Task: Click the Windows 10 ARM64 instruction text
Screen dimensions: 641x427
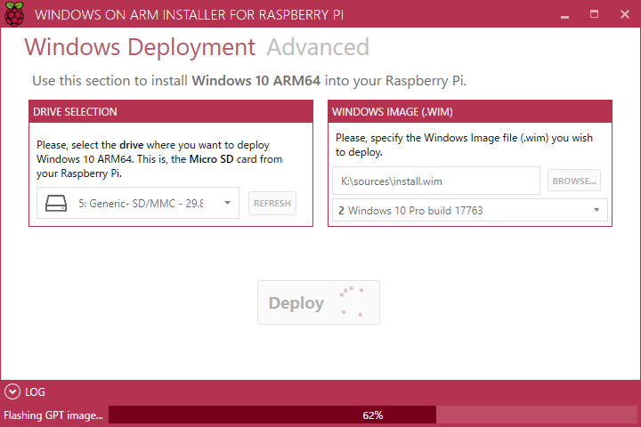Action: pyautogui.click(x=249, y=80)
